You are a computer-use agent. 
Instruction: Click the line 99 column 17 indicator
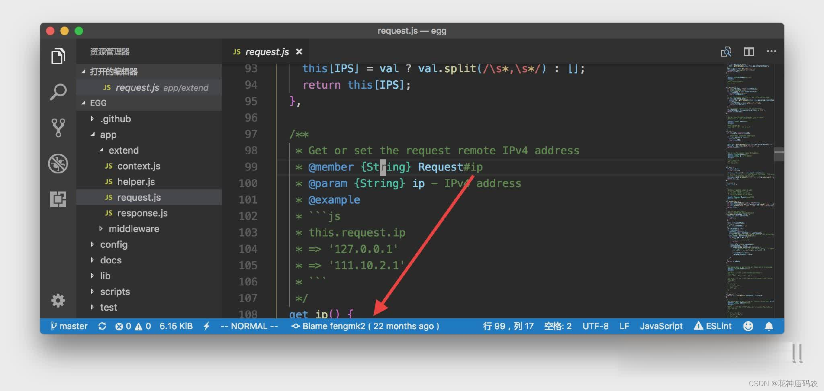pos(508,326)
